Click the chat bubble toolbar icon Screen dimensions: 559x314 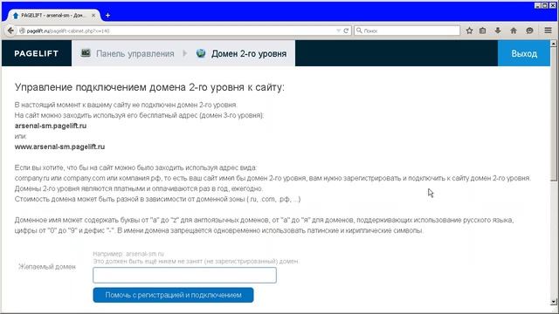[x=529, y=31]
